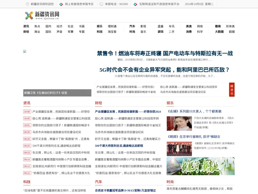258x194 pixels.
Task: Open the 资讯 navigation menu item
Action: [x=26, y=26]
